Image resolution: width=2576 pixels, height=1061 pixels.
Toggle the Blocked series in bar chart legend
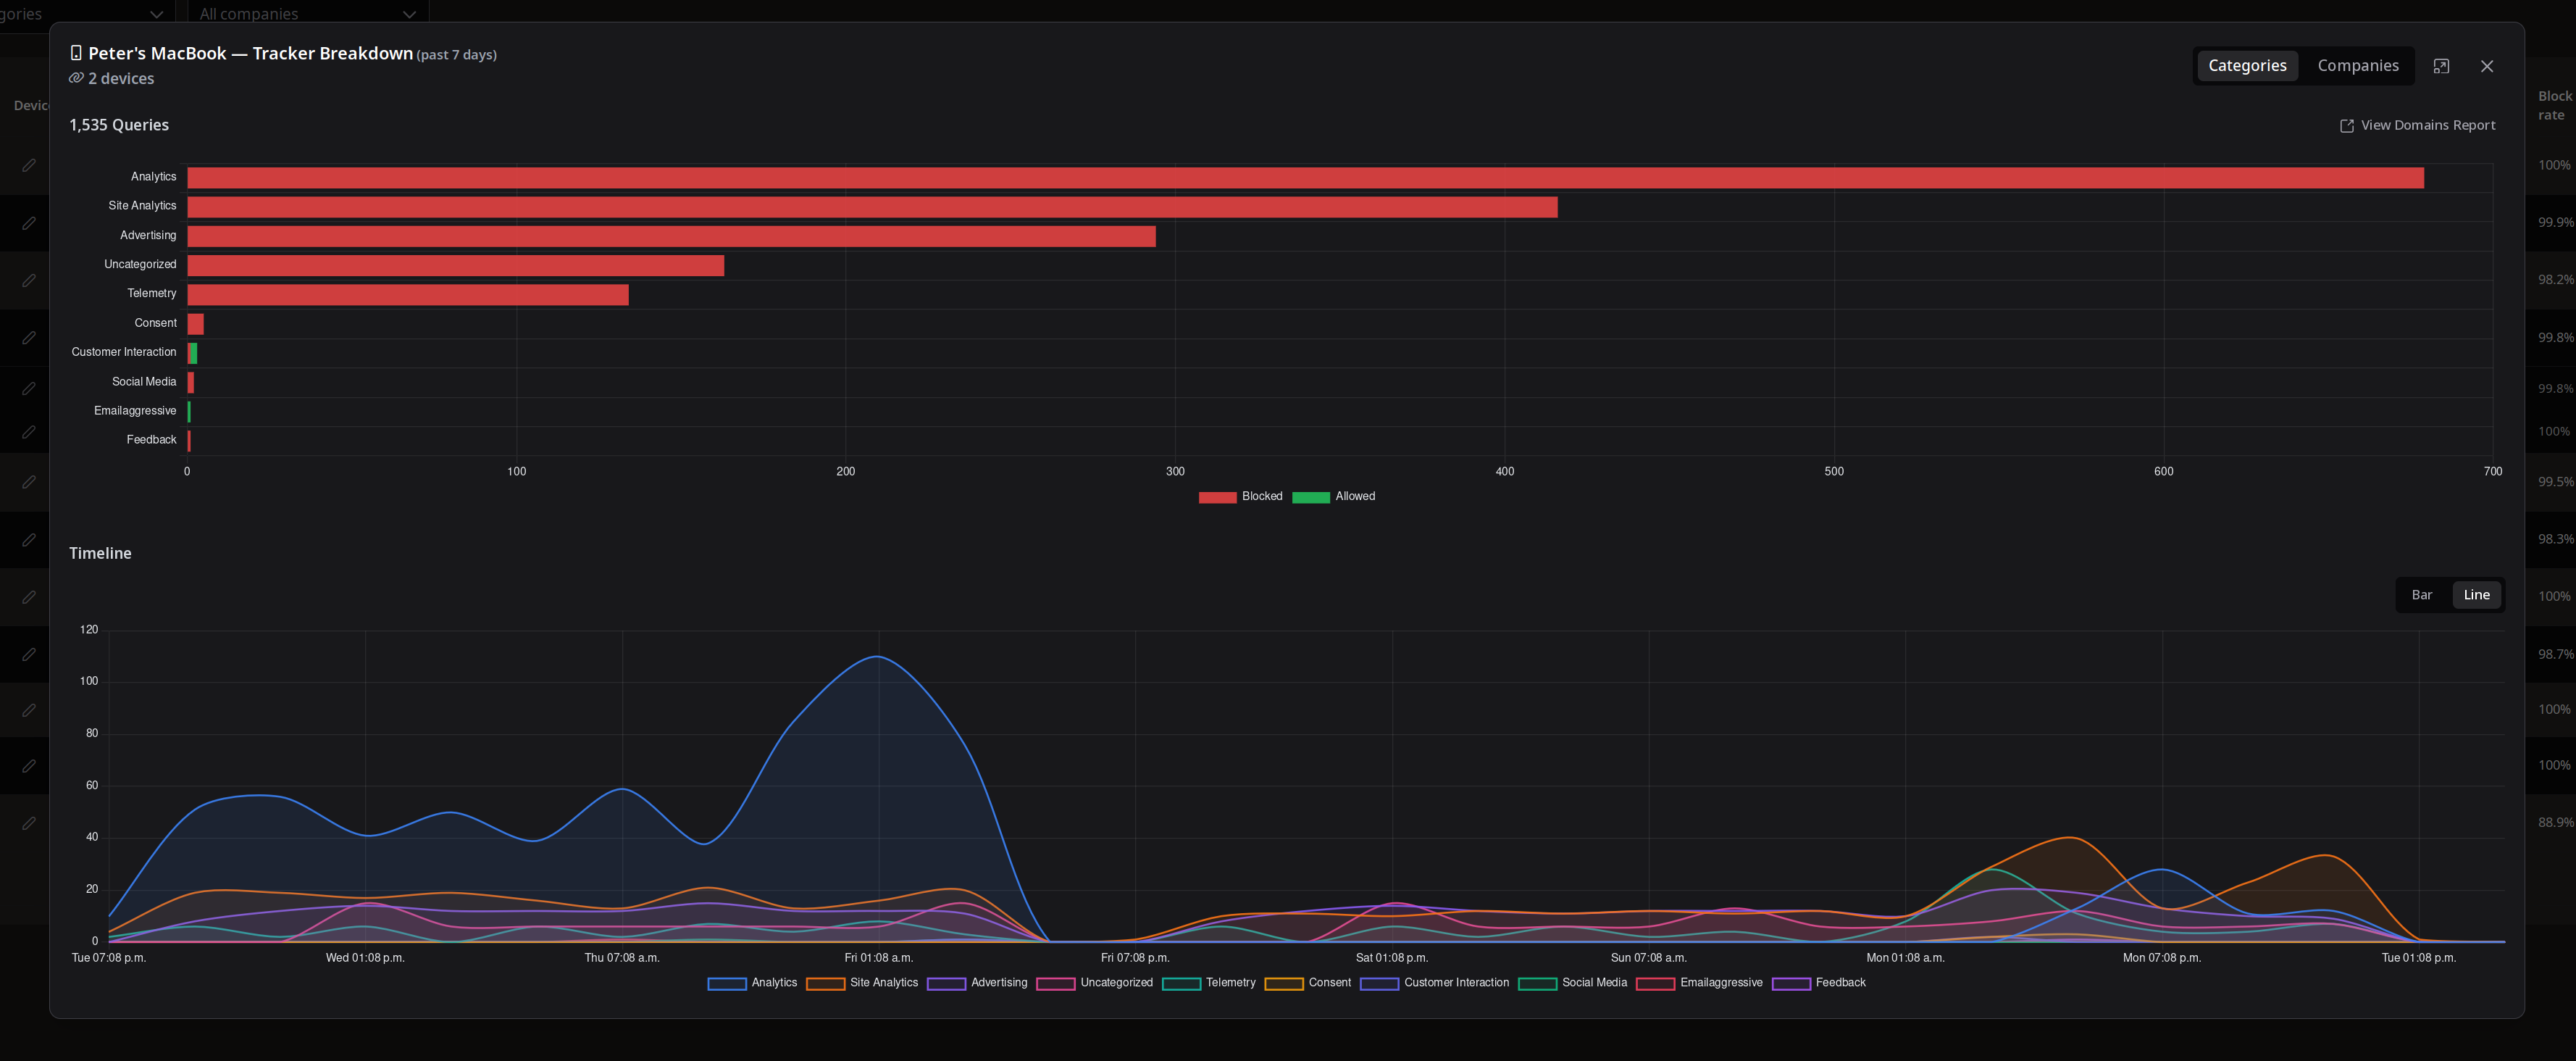point(1240,497)
